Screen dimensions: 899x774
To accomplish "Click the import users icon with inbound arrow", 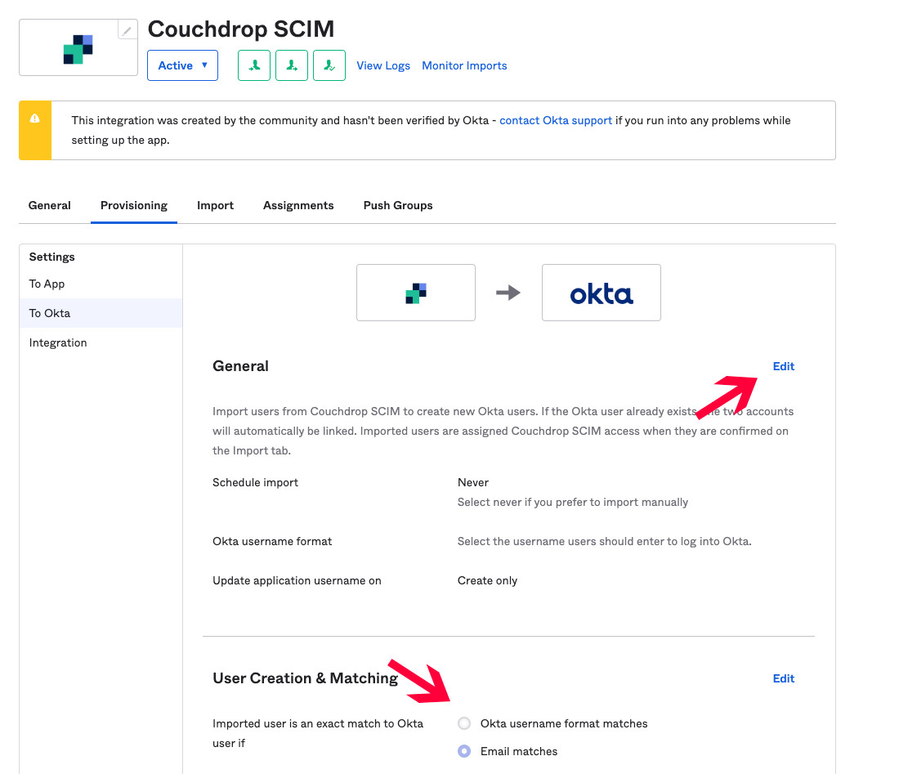I will tap(254, 65).
